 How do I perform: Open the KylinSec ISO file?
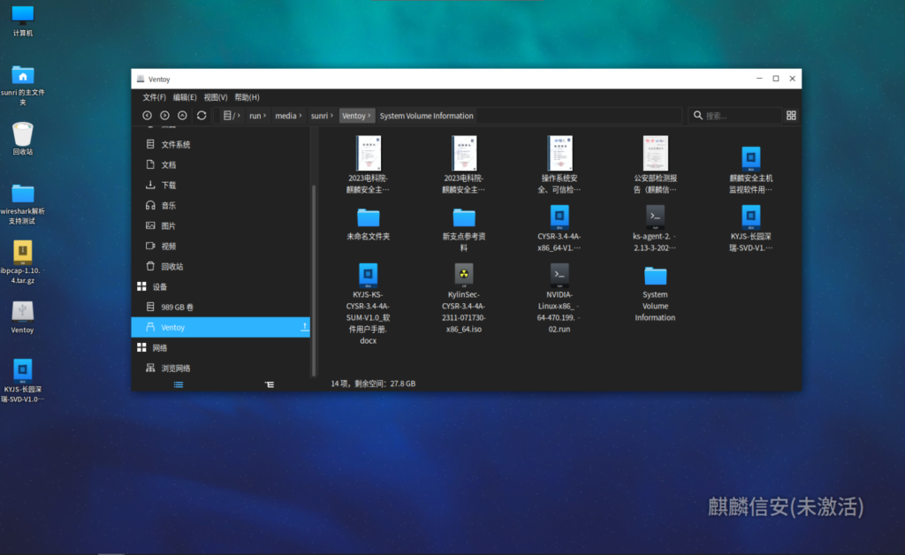(x=463, y=273)
